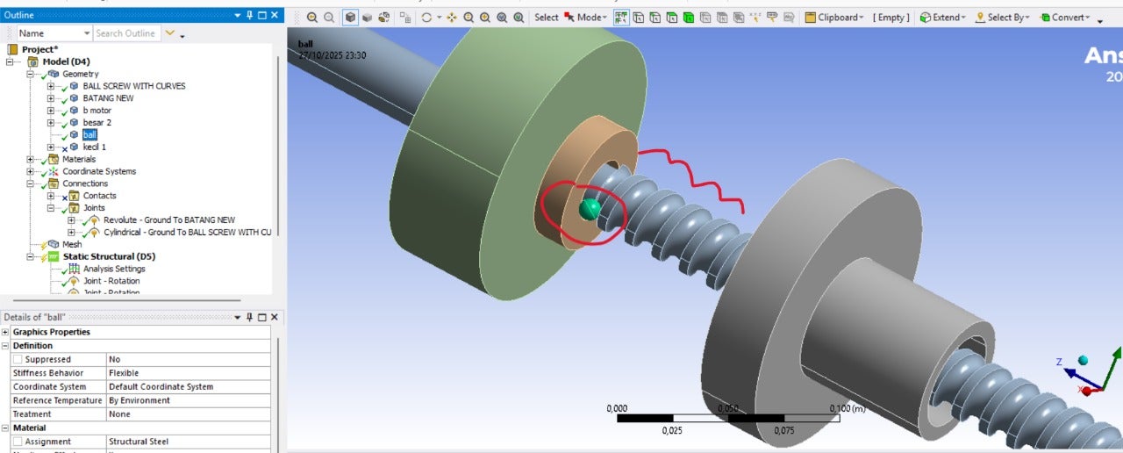Open the rotate tool dropdown arrow
Viewport: 1123px width, 453px height.
tap(438, 18)
